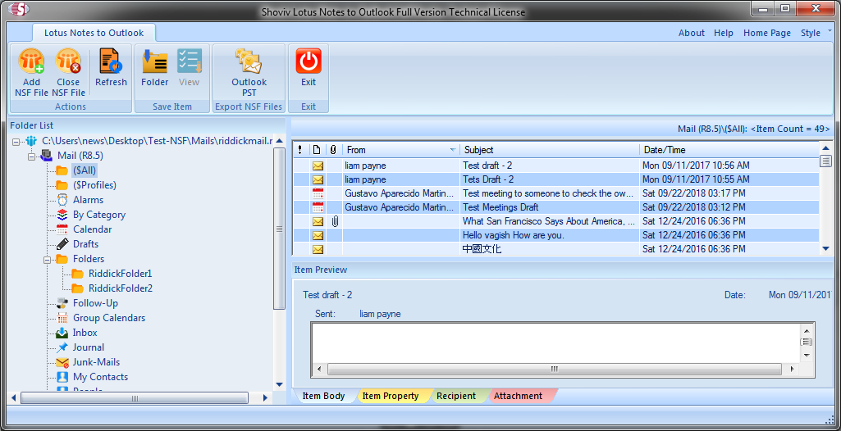Click the From column sort arrow
This screenshot has width=841, height=431.
point(453,150)
